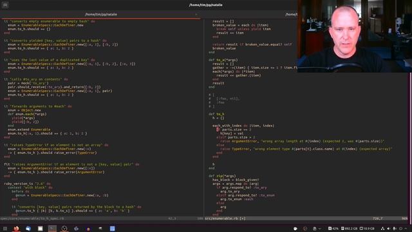Click the webcam video overlay

(355, 36)
